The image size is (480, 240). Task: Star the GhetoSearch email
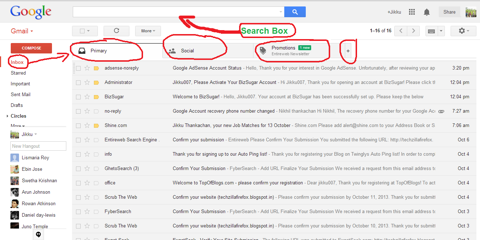coord(87,169)
